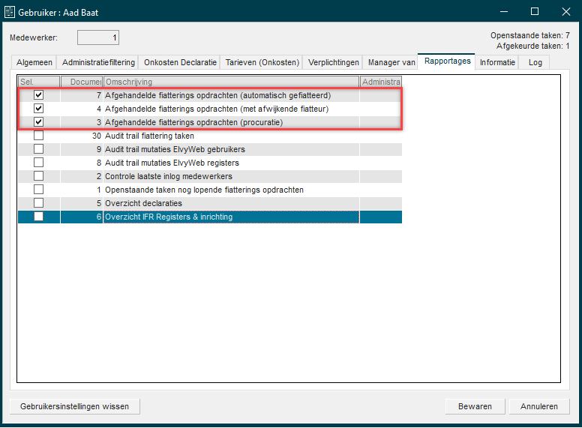This screenshot has width=582, height=428.
Task: Check 'Overzicht IFR Registers & inrichting' checkbox
Action: point(39,217)
